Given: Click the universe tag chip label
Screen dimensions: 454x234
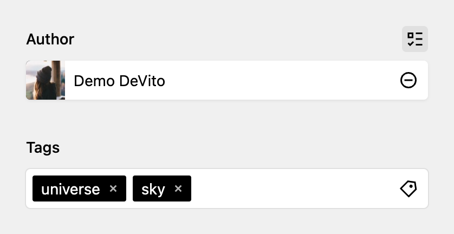Looking at the screenshot, I should (70, 190).
